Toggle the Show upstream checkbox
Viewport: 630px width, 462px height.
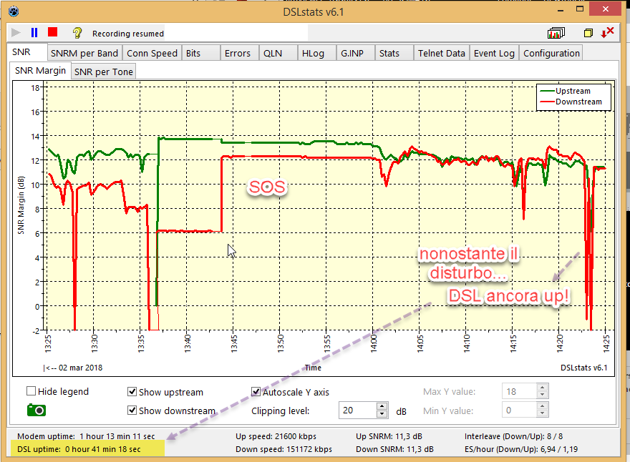point(132,391)
